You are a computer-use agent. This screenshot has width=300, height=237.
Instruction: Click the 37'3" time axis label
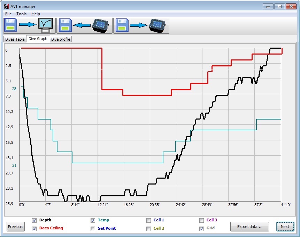pos(258,205)
